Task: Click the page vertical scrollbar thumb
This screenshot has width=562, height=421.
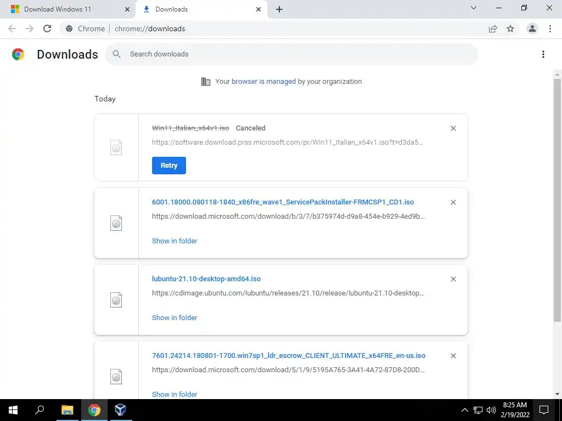Action: [x=557, y=200]
